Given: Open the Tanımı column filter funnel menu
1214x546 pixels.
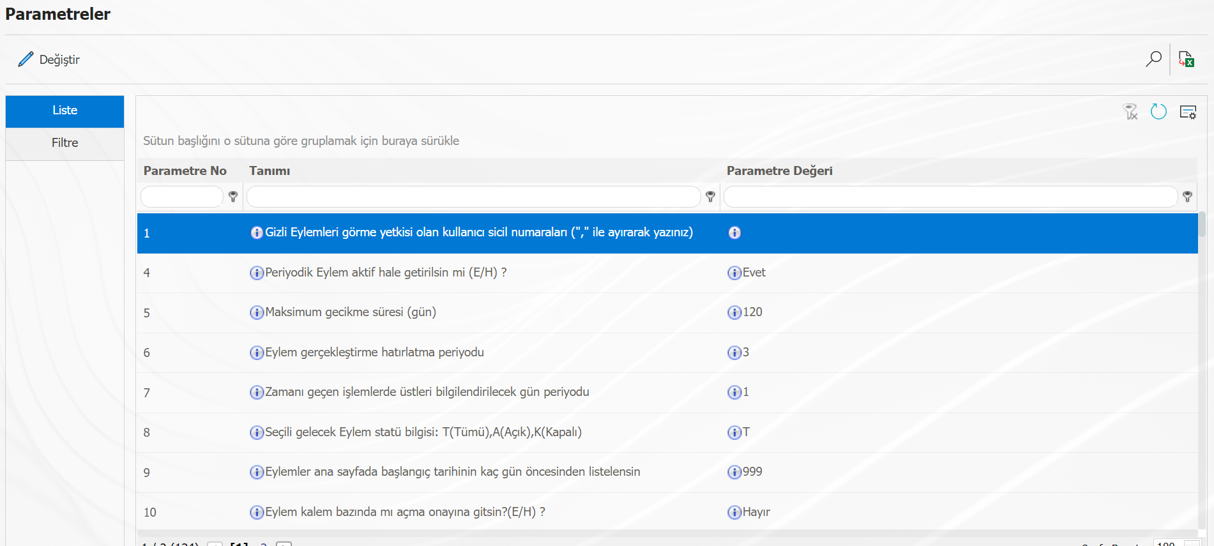Looking at the screenshot, I should [710, 197].
